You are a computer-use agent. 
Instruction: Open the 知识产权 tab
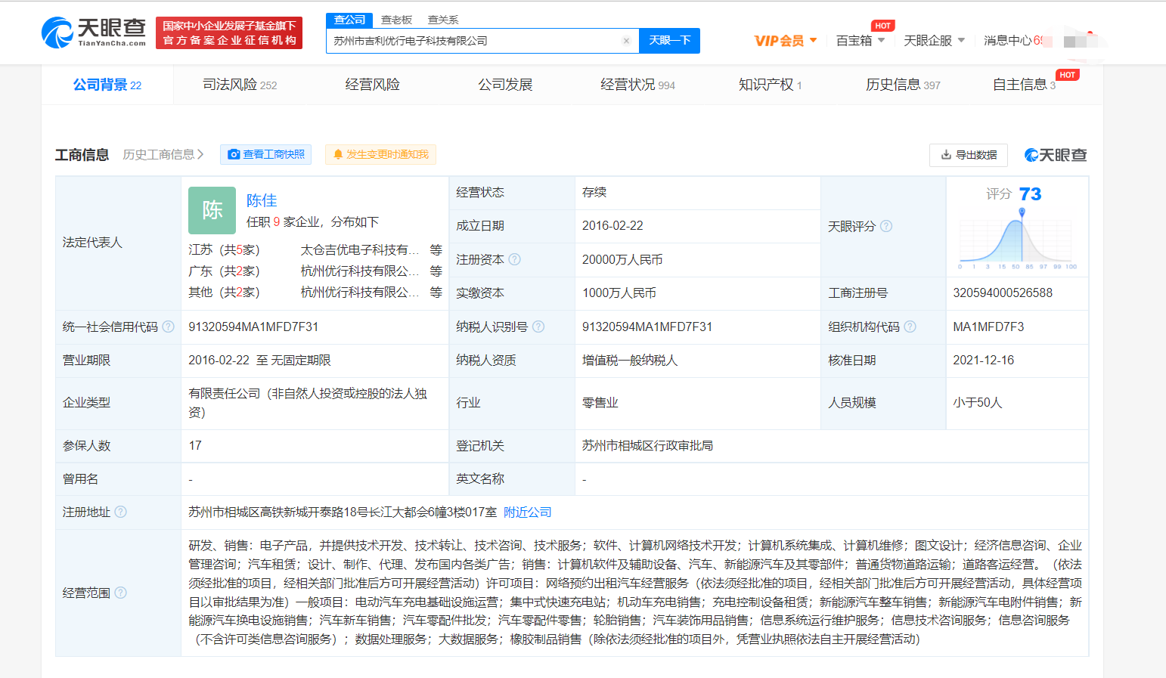point(770,85)
